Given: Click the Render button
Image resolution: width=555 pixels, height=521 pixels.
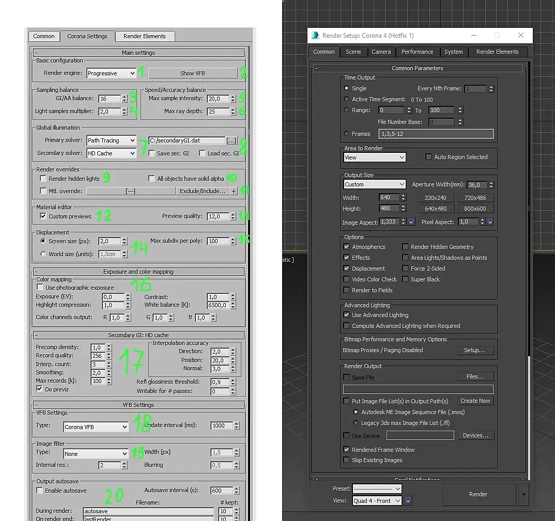Looking at the screenshot, I should click(478, 495).
